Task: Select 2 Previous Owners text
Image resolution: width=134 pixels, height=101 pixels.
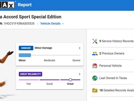Action: (x=112, y=54)
